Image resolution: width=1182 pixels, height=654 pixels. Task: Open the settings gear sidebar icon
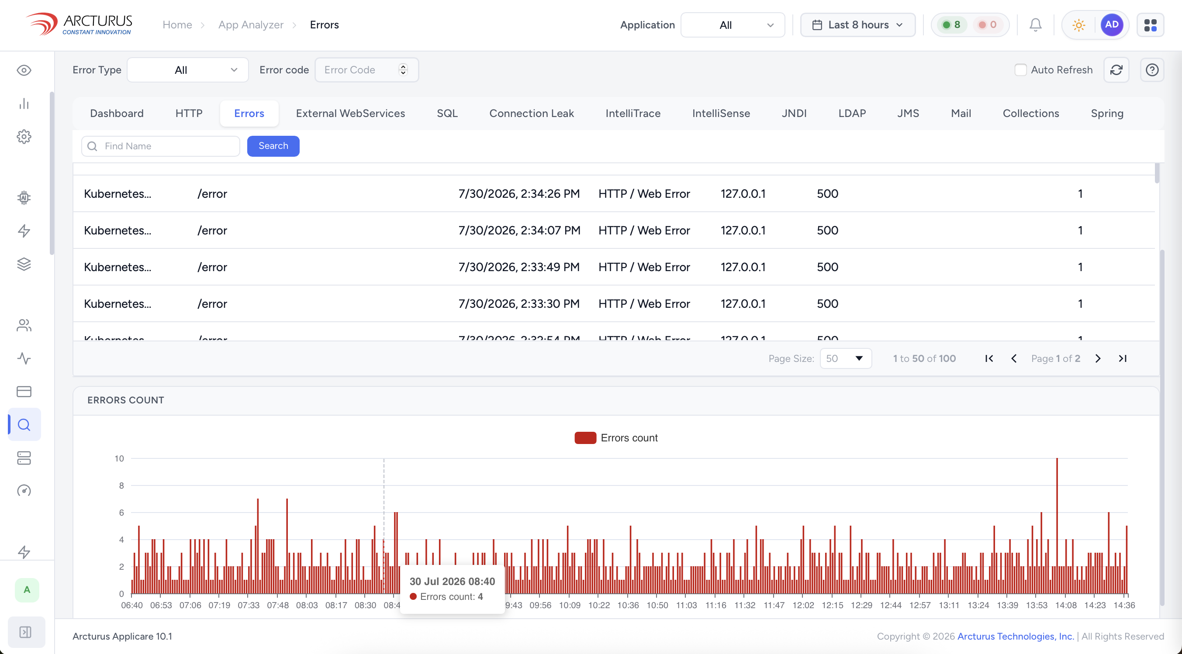click(x=24, y=137)
